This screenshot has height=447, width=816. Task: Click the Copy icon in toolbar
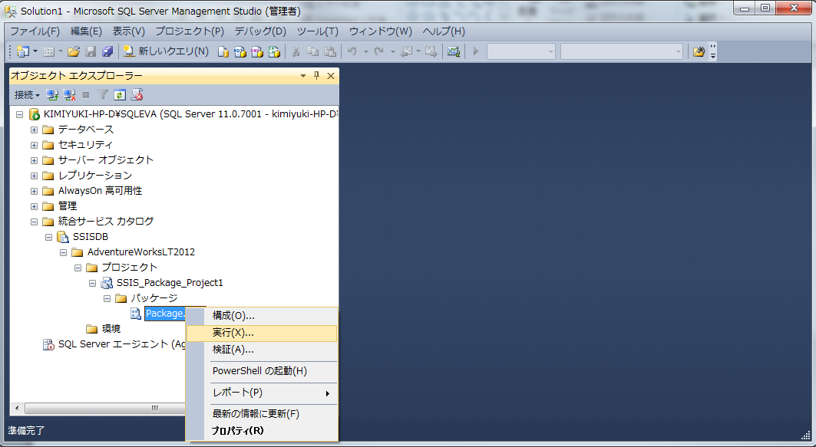point(312,51)
